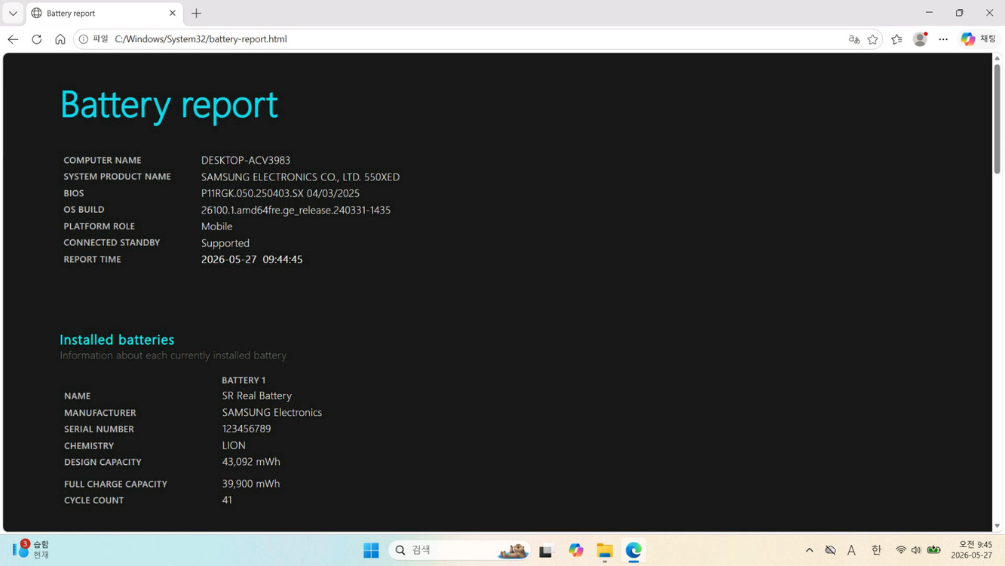This screenshot has width=1005, height=566.
Task: Open the browser profile menu
Action: (920, 39)
